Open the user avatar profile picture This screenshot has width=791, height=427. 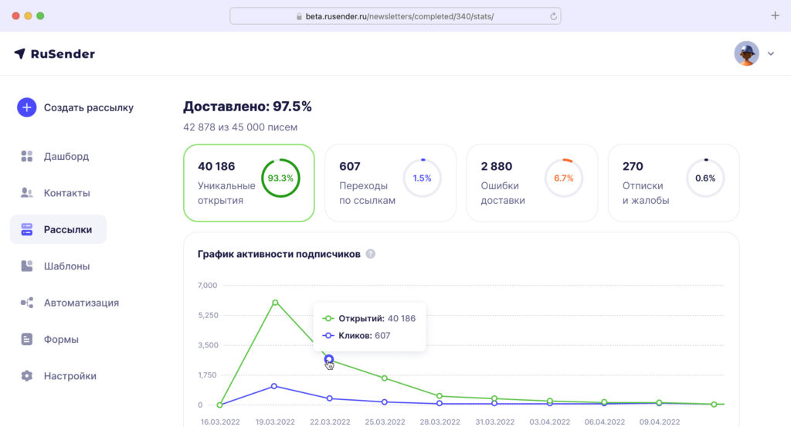point(746,53)
